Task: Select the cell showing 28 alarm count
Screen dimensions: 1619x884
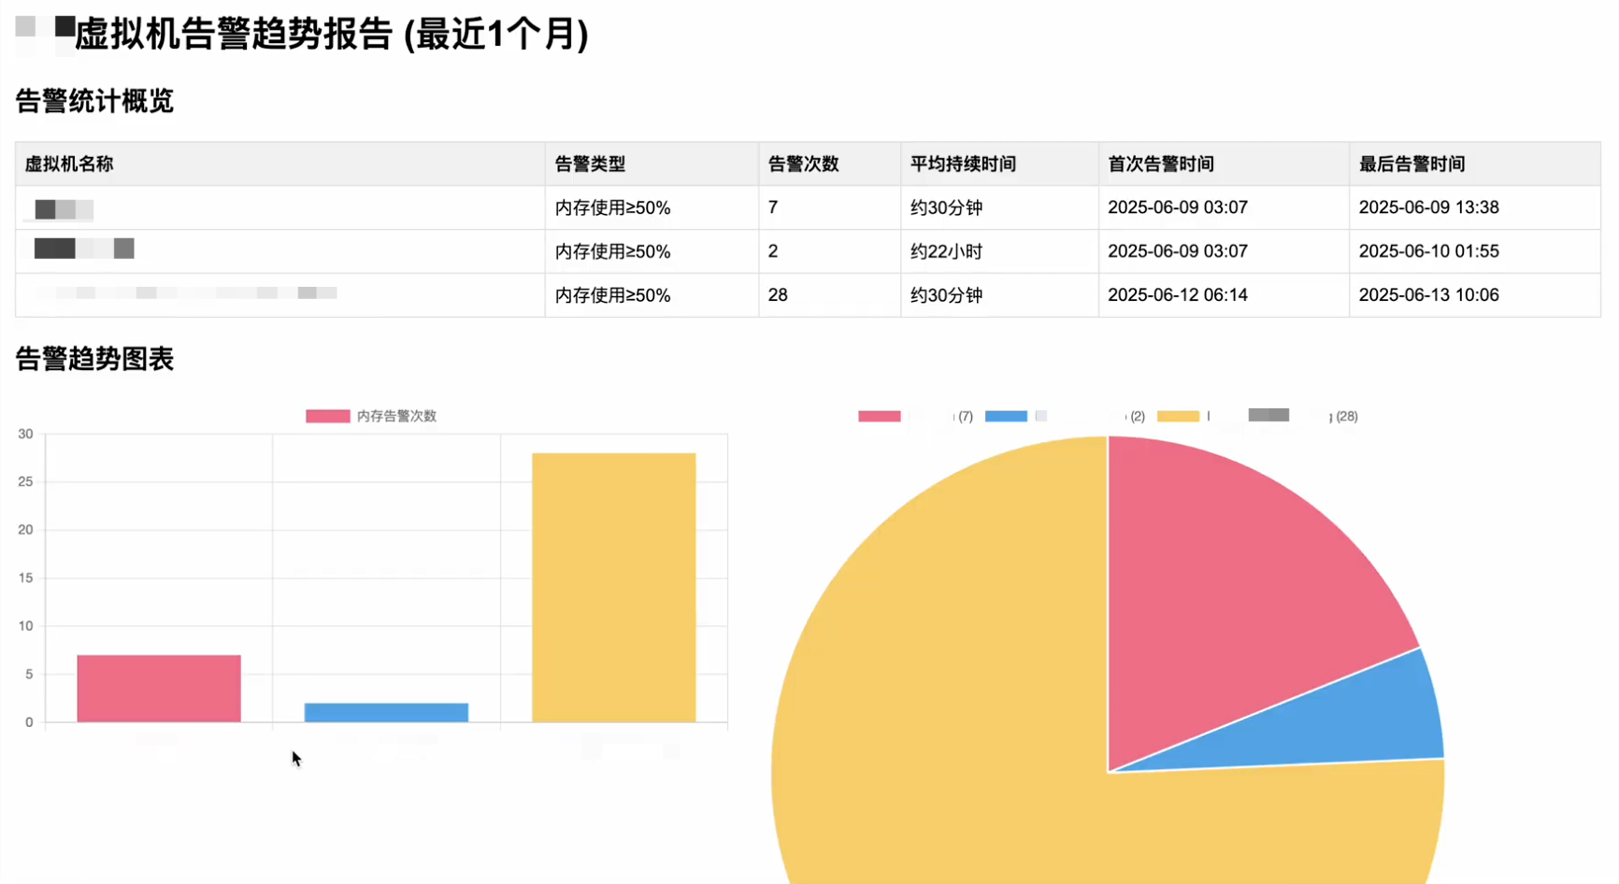Action: (x=778, y=295)
